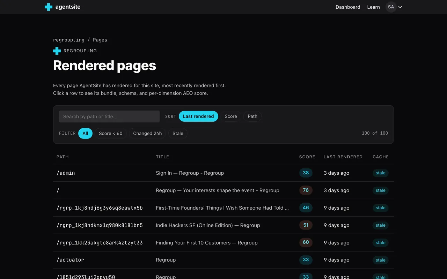Click the score badge 46
The height and width of the screenshot is (279, 447).
coord(306,208)
